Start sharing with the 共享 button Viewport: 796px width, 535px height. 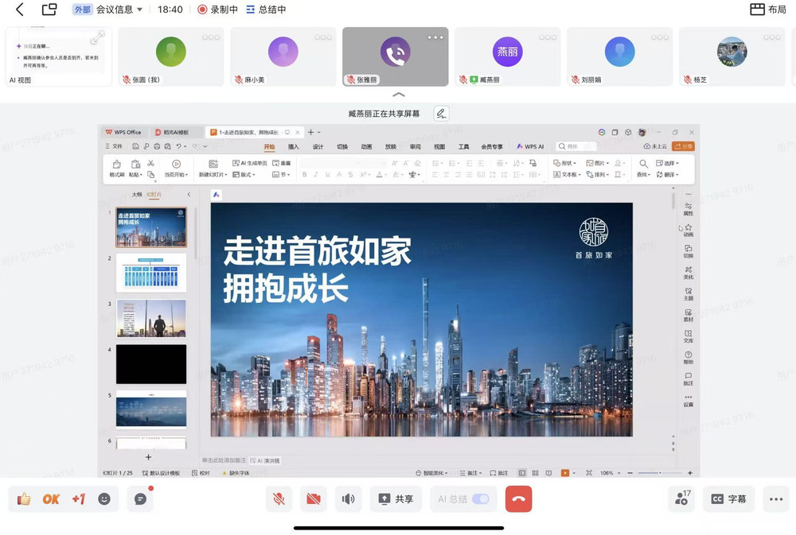tap(396, 499)
